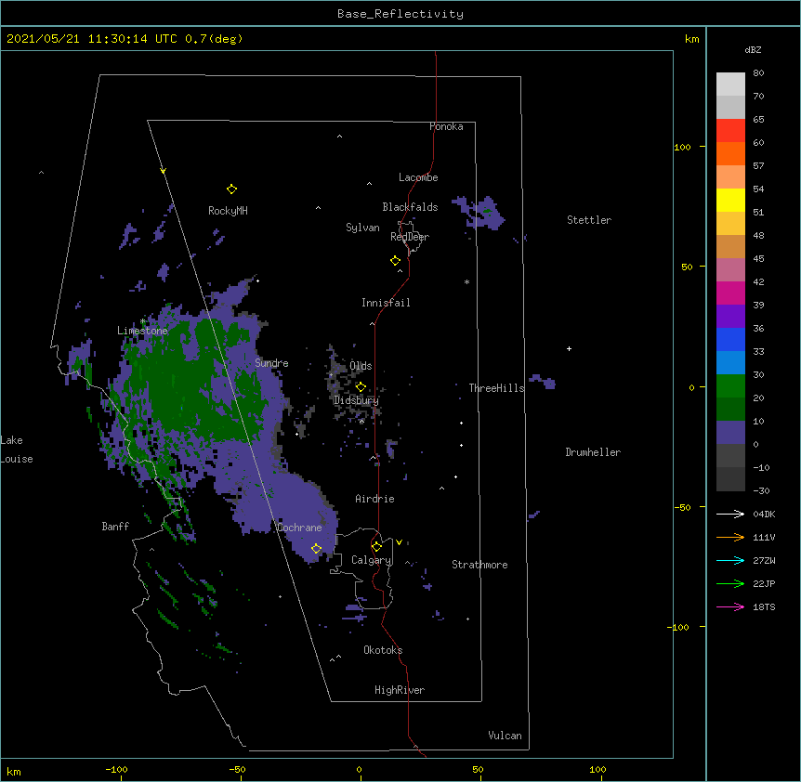Select the blue 33-36 dBZ color swatch
The height and width of the screenshot is (782, 801).
point(730,339)
